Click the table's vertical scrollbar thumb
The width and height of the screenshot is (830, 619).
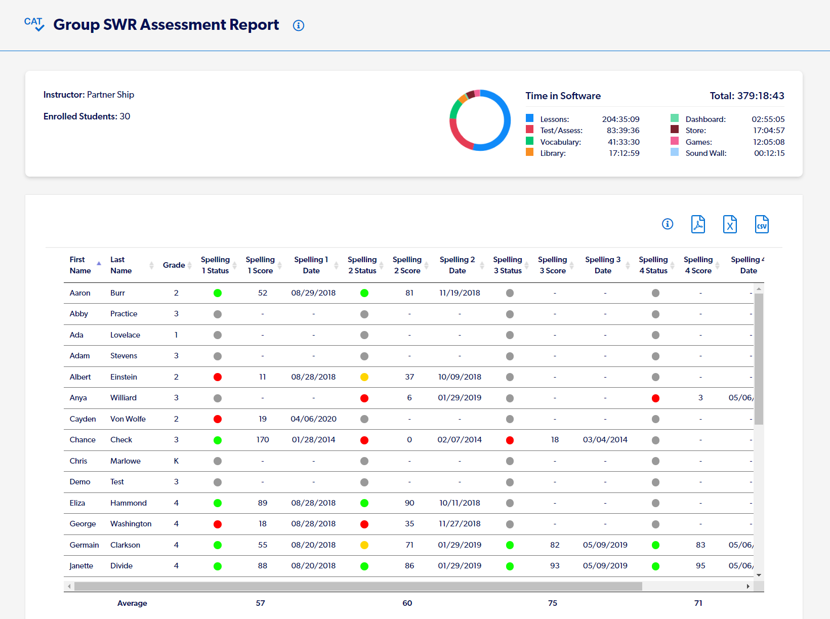(x=759, y=358)
